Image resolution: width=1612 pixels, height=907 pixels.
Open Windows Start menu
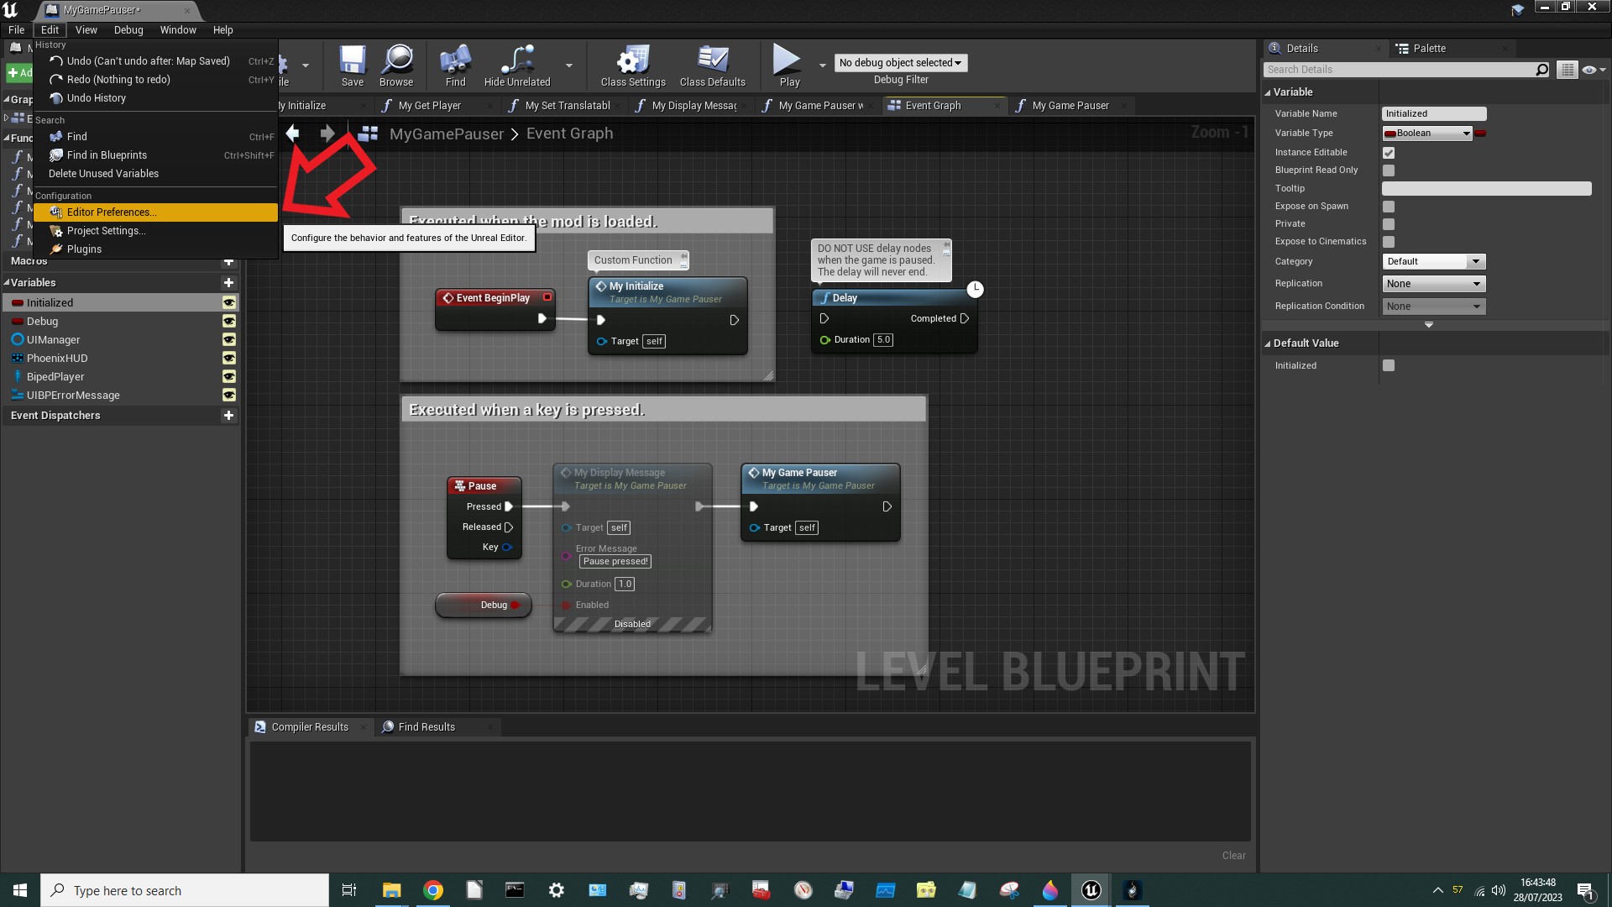point(20,890)
